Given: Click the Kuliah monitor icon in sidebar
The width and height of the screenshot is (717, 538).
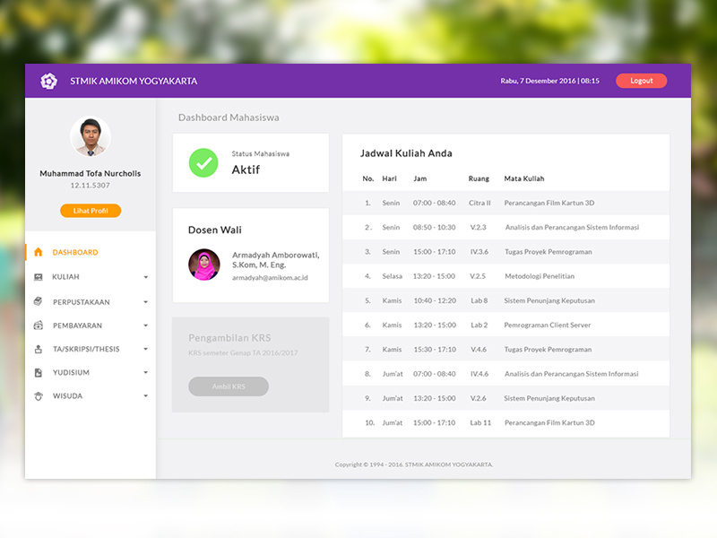Looking at the screenshot, I should [x=37, y=277].
